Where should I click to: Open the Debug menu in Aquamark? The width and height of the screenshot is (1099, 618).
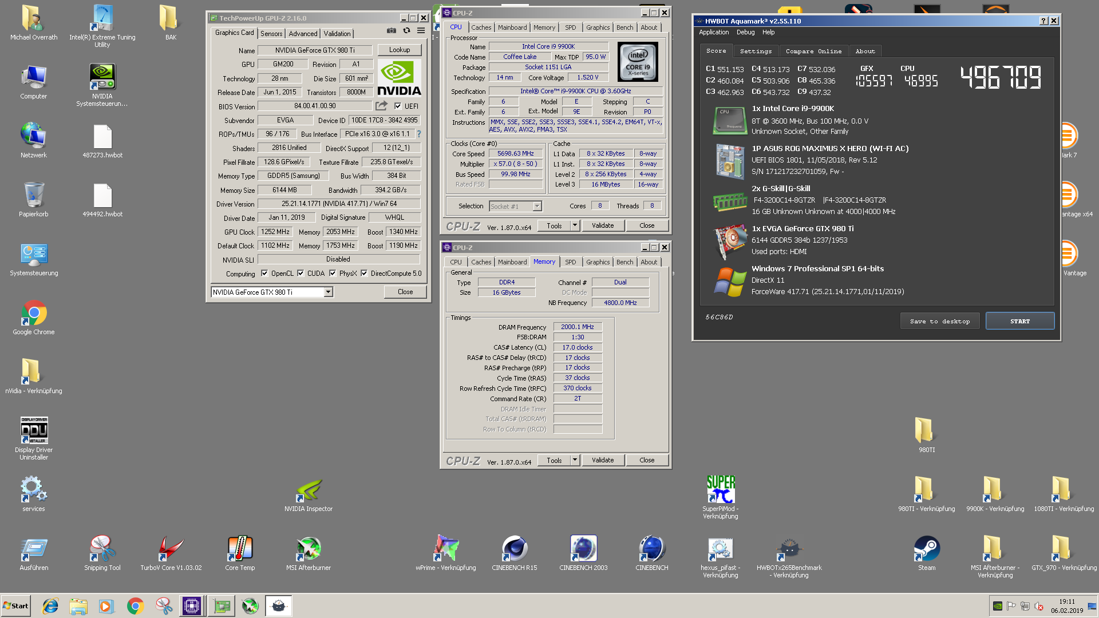[745, 33]
